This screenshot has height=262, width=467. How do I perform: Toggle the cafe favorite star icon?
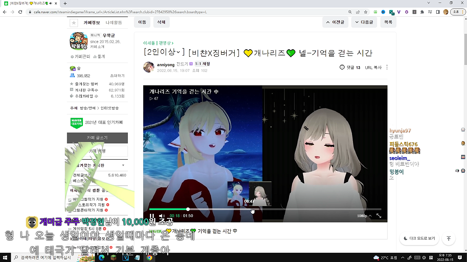tap(74, 22)
